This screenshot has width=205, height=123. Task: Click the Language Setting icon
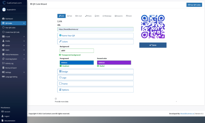3,77
